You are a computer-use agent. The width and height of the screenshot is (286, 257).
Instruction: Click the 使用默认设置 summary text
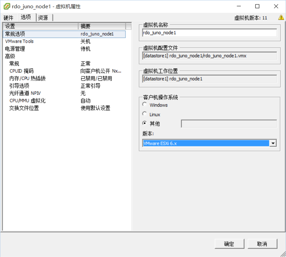pyautogui.click(x=96, y=108)
